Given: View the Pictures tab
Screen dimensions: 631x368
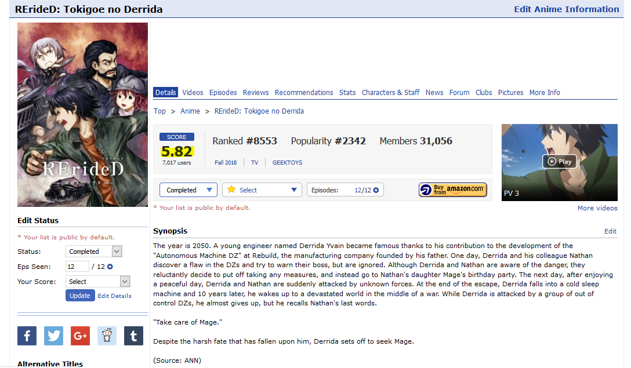Looking at the screenshot, I should [511, 93].
